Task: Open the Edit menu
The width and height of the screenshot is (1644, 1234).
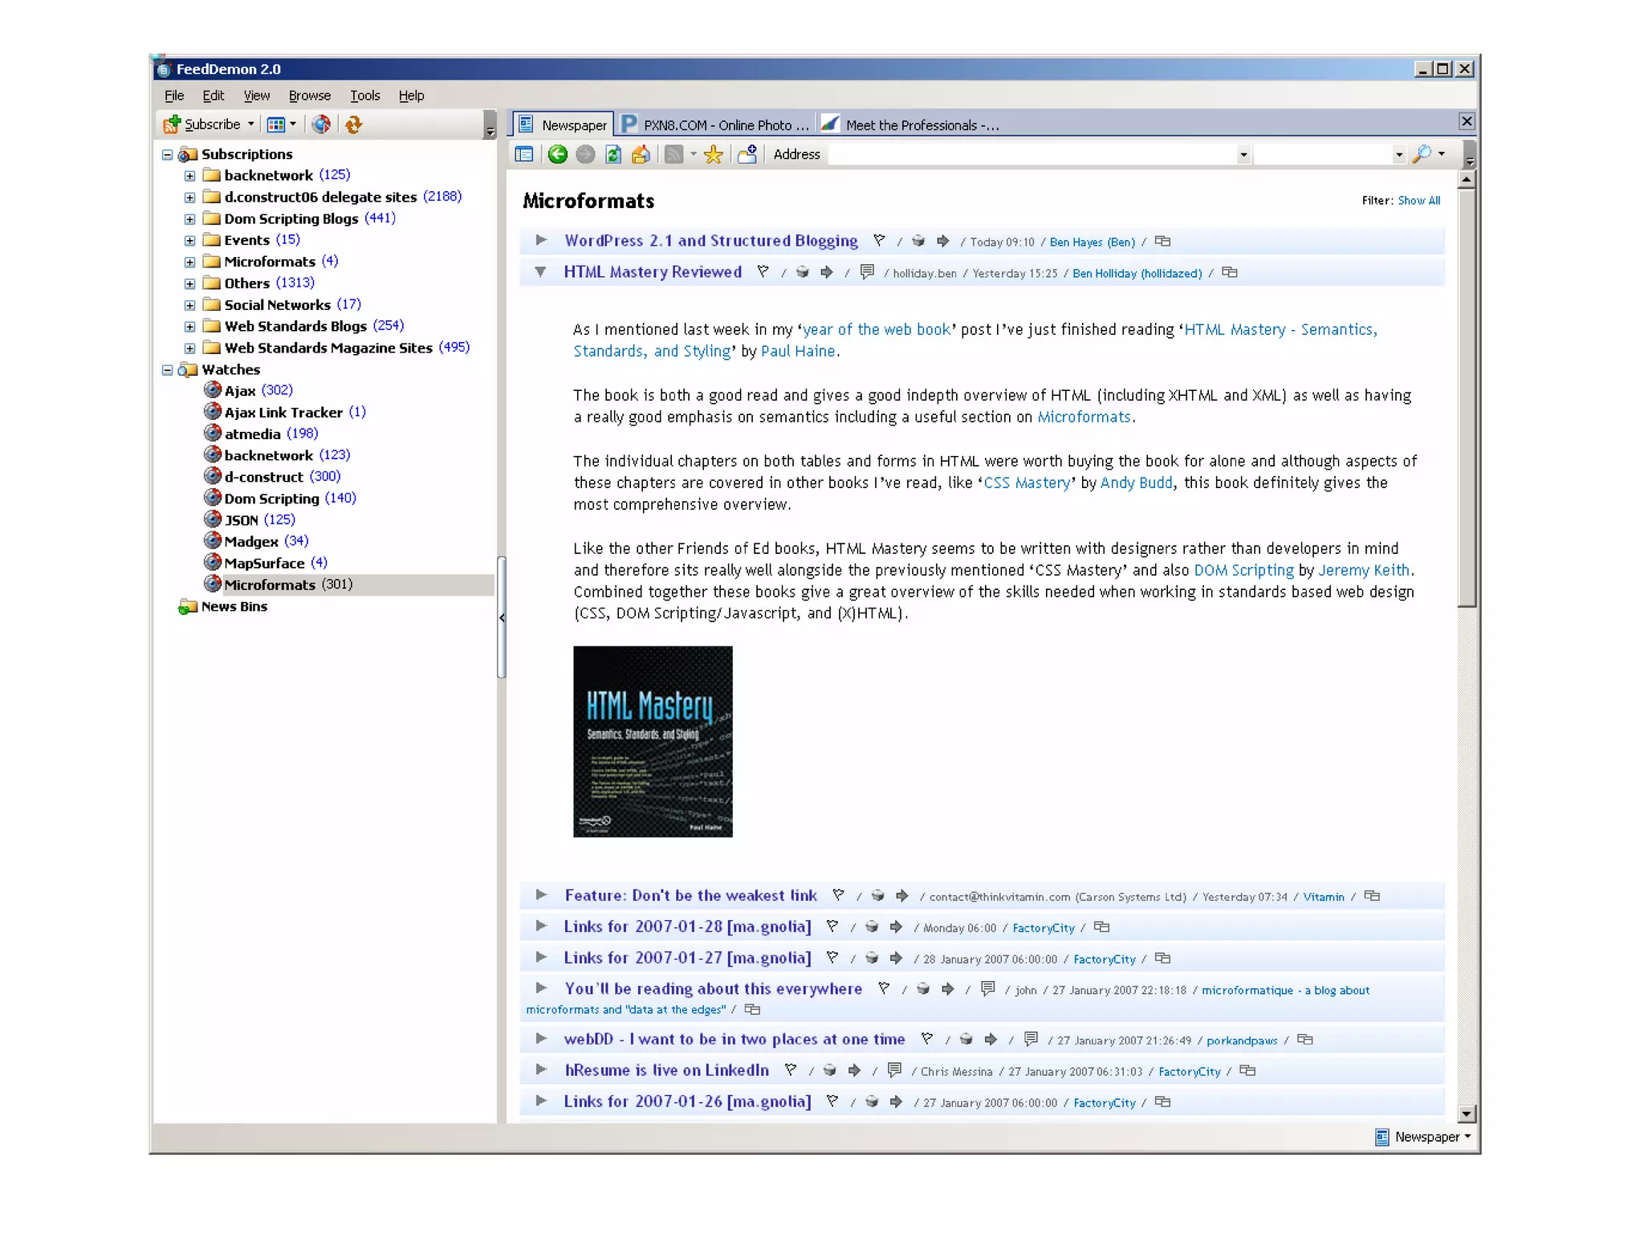Action: 214,96
